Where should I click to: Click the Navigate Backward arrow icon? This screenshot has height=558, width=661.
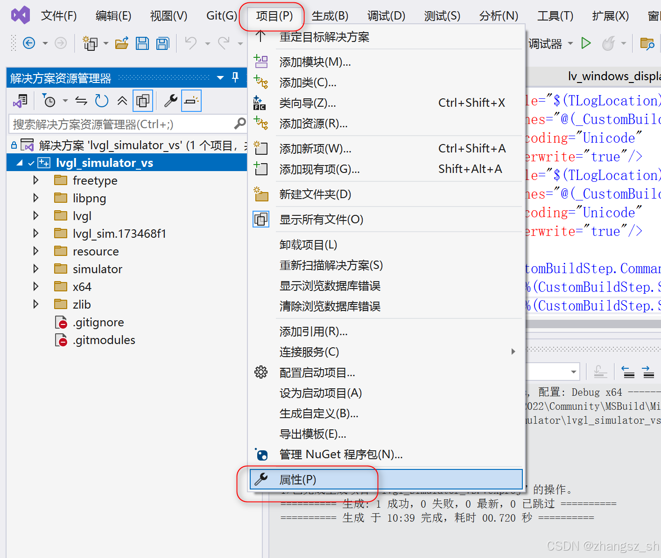(x=29, y=43)
